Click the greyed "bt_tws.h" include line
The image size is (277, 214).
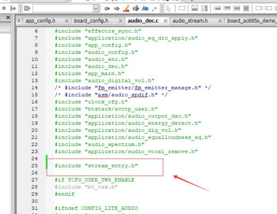[86, 187]
